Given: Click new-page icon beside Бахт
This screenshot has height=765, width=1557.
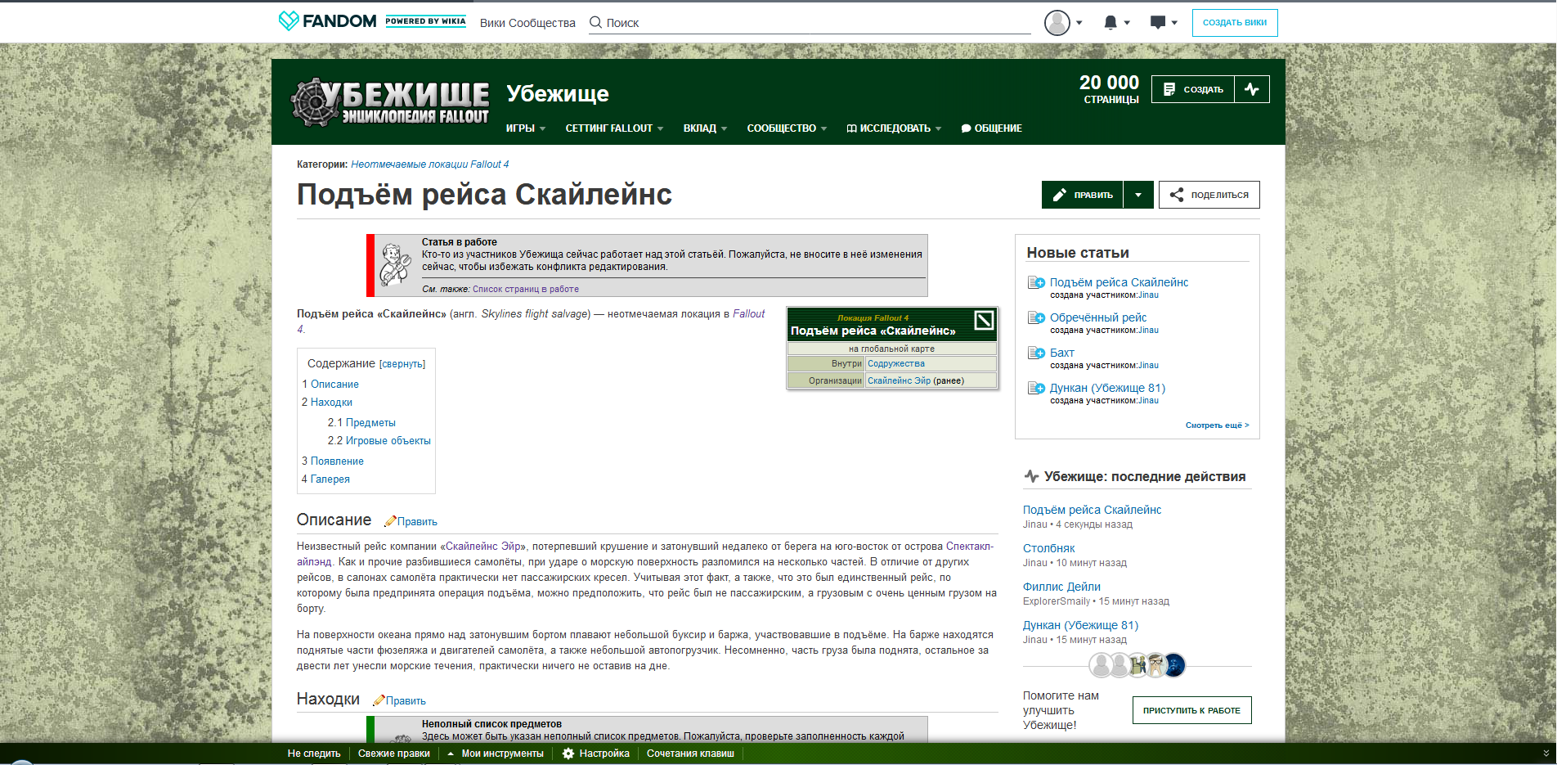Looking at the screenshot, I should (1036, 353).
